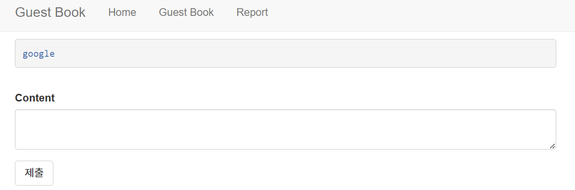This screenshot has height=190, width=575.
Task: Click the large Guest Book title
Action: coord(50,13)
